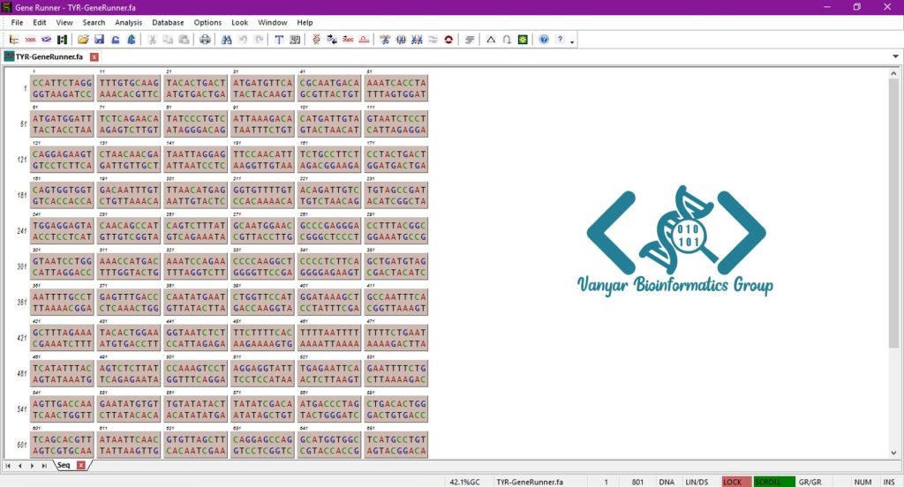Open the Window menu
The width and height of the screenshot is (904, 487).
pos(272,22)
